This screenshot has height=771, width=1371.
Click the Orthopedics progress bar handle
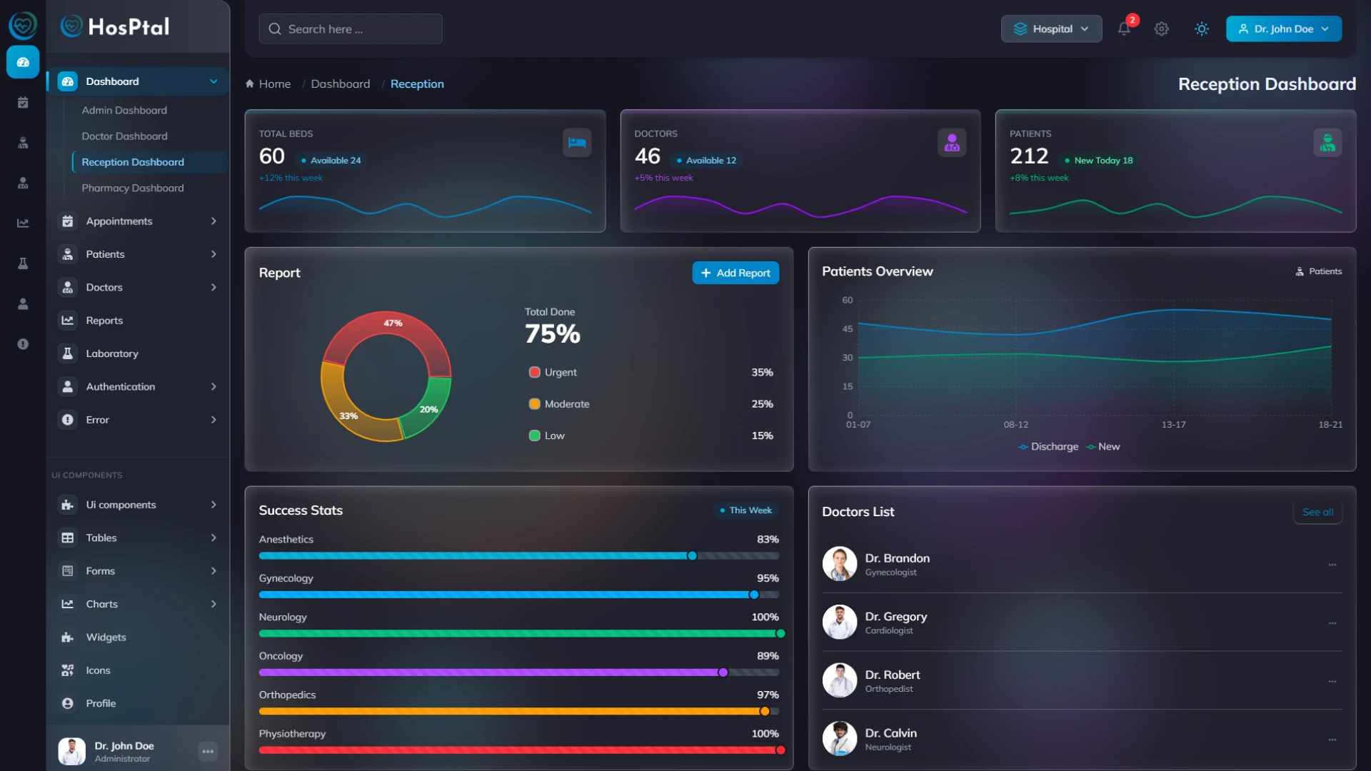point(765,711)
